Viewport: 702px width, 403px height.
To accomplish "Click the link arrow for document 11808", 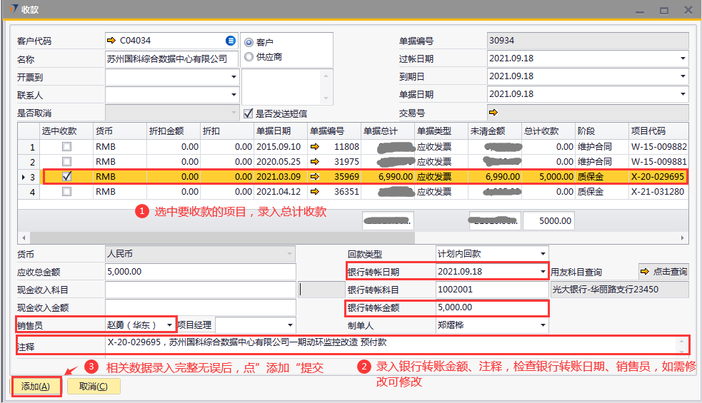I will pos(315,147).
